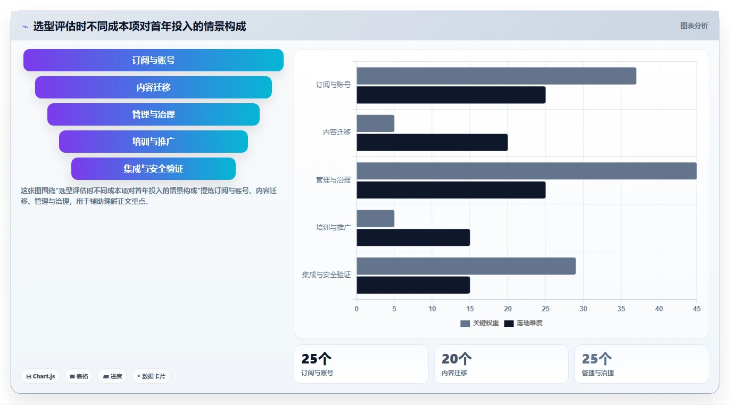Viewport: 730px width, 405px height.
Task: Click the description paragraph under the funnel
Action: (x=148, y=196)
